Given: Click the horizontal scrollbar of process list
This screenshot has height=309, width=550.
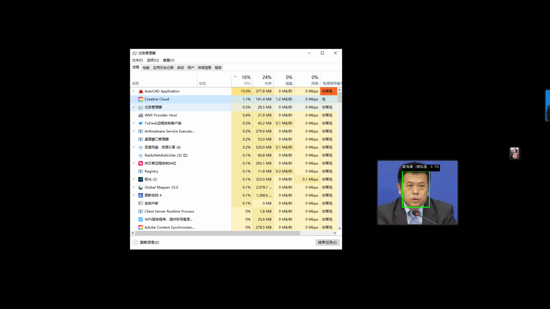Looking at the screenshot, I should (x=217, y=233).
